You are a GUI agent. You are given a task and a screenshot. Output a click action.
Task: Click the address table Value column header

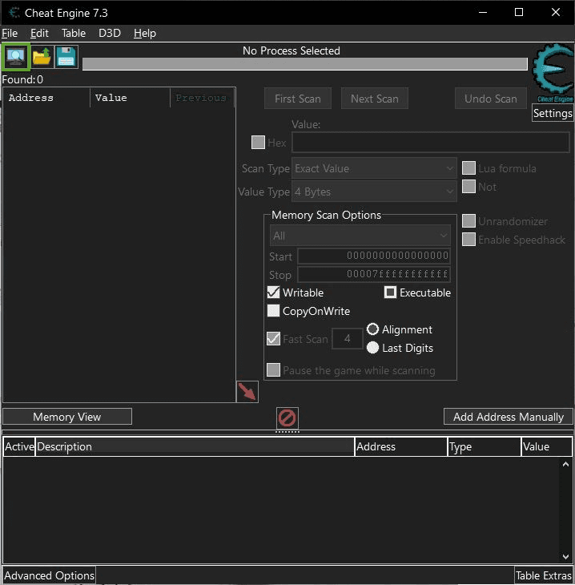click(x=546, y=446)
